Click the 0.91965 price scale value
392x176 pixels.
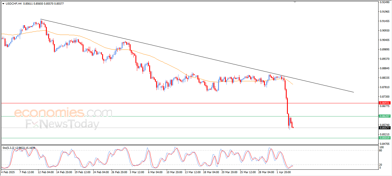385,12
